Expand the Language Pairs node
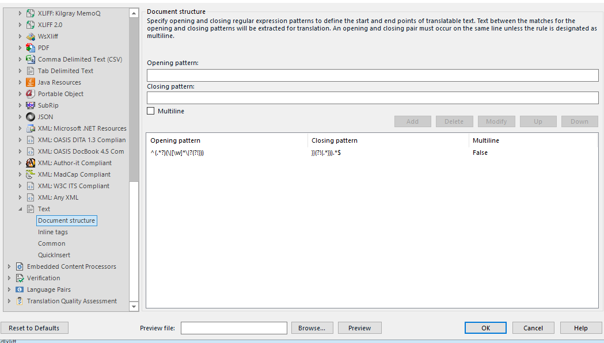604x343 pixels. [x=9, y=289]
